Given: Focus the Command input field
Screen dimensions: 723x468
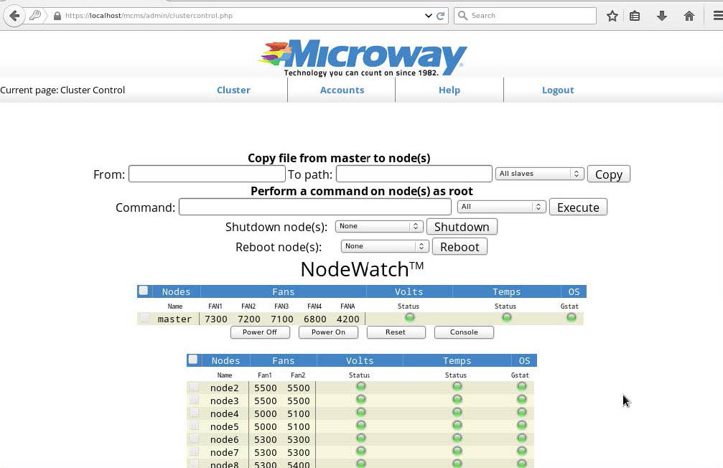Looking at the screenshot, I should click(314, 207).
